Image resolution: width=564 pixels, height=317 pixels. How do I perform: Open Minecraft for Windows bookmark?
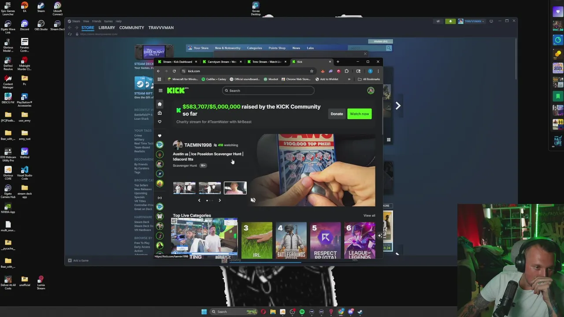183,79
